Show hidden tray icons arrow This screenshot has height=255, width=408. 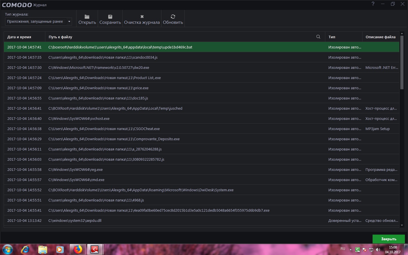coord(350,250)
